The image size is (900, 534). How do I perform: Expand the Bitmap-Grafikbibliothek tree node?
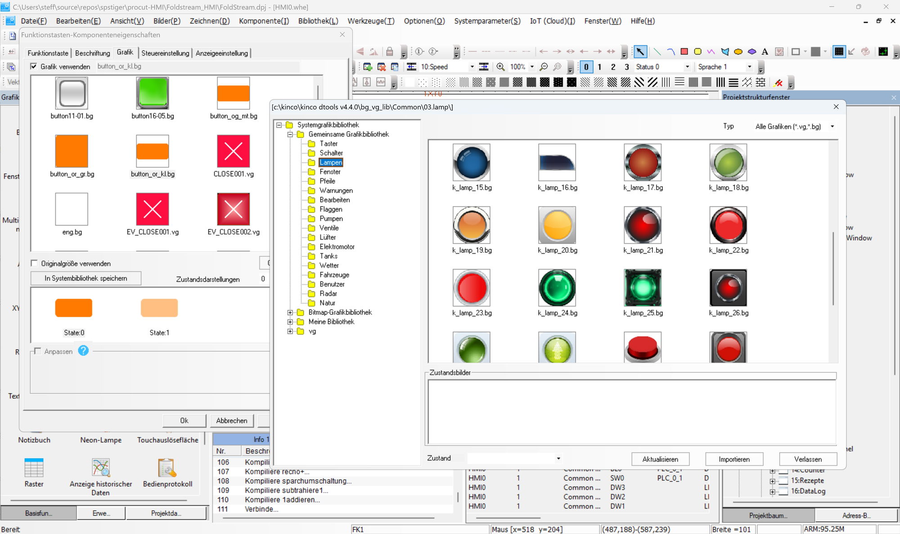290,312
